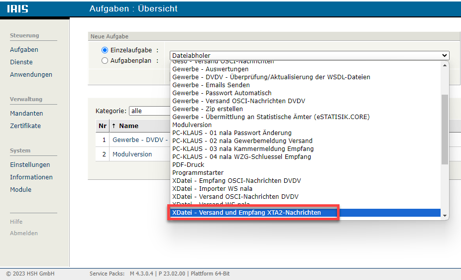Click the dropdown list scrollbar down arrow
461x280 pixels.
point(445,216)
